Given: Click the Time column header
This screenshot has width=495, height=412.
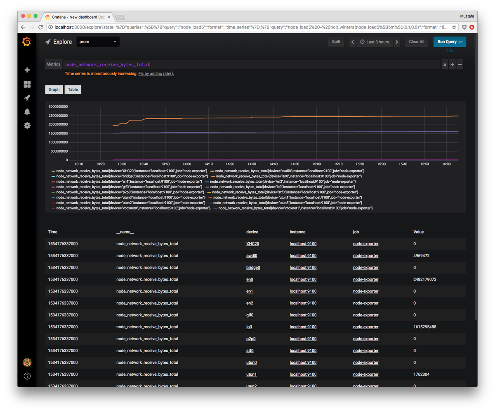Looking at the screenshot, I should [x=53, y=232].
